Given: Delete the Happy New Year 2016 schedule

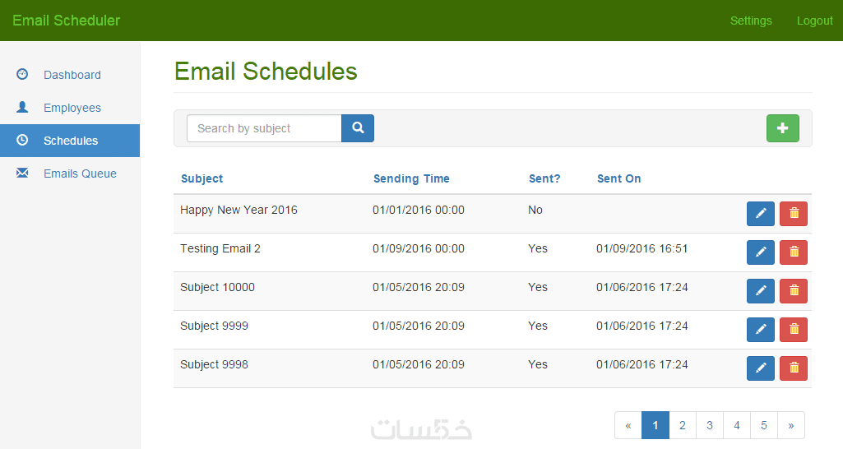Looking at the screenshot, I should (793, 214).
